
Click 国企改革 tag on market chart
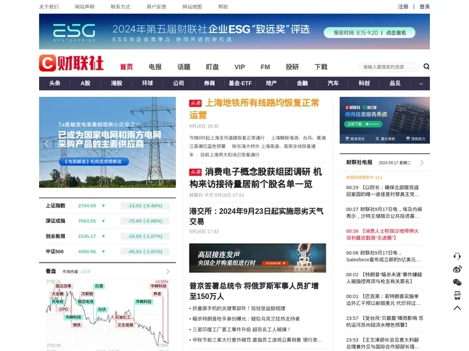click(x=63, y=285)
